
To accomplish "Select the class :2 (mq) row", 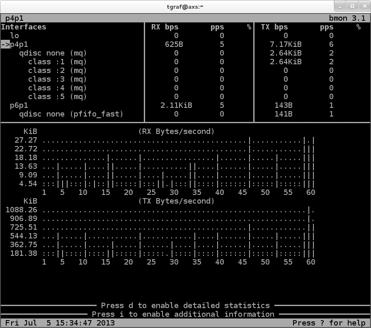I will tap(57, 71).
